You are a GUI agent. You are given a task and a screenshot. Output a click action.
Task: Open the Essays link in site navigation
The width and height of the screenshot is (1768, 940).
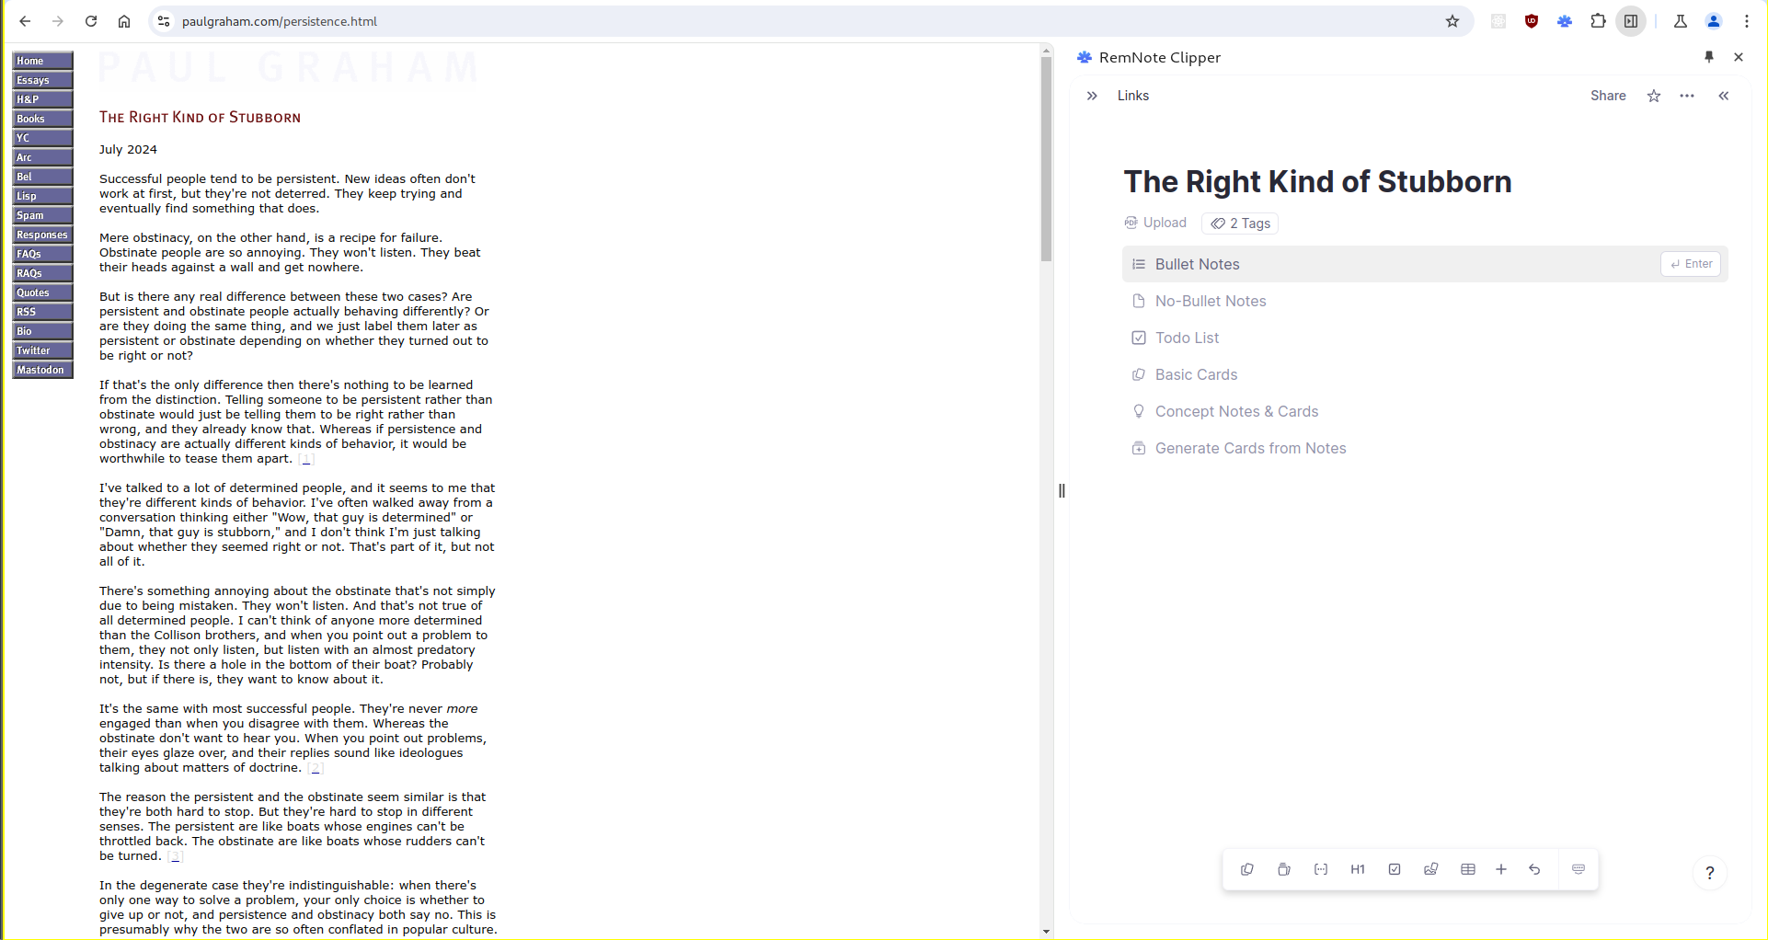[x=41, y=80]
